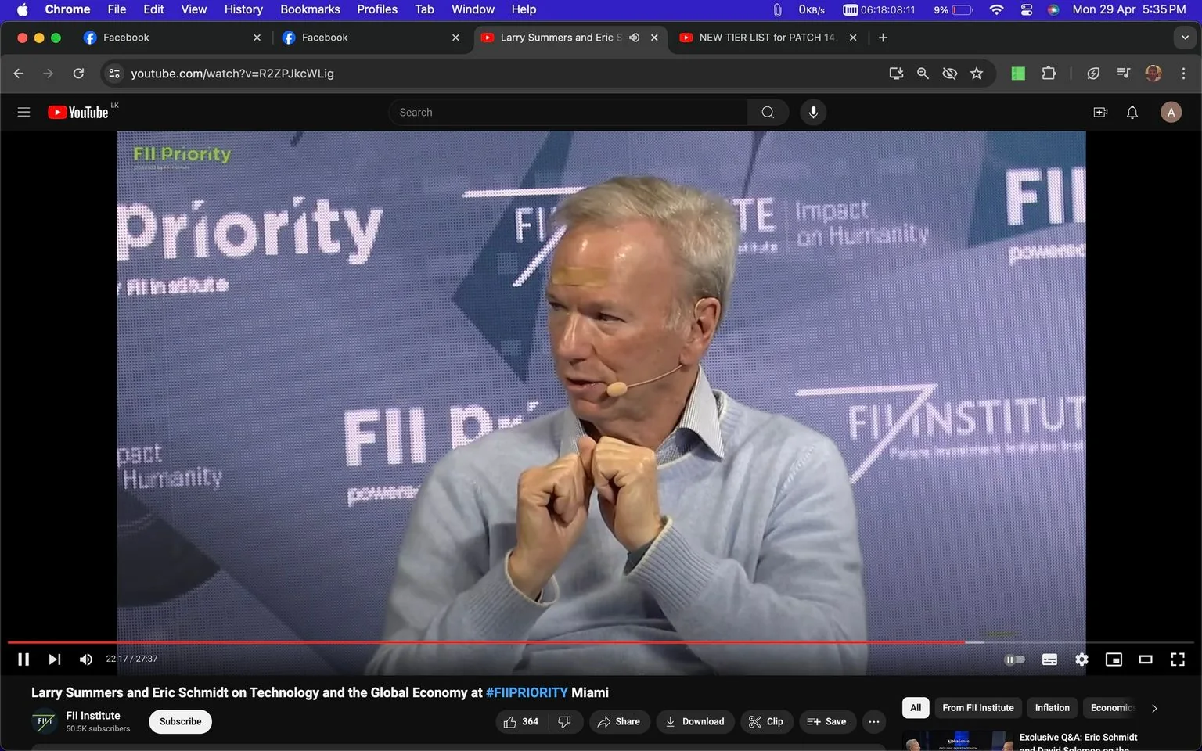This screenshot has width=1202, height=751.
Task: Open Chrome three-dot menu
Action: (x=1183, y=73)
